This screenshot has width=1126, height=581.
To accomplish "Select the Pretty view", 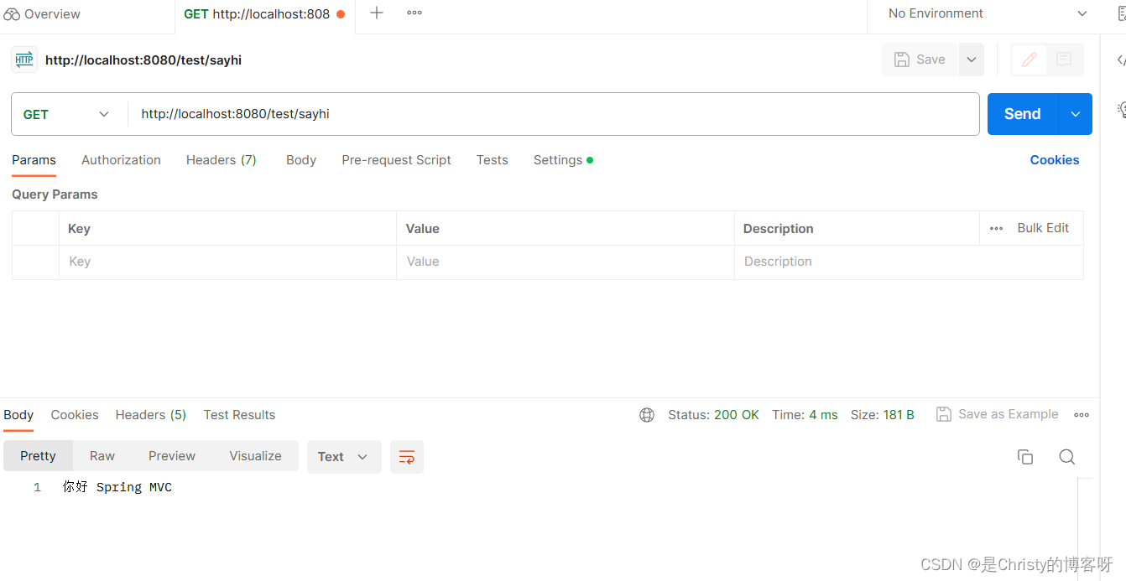I will click(x=38, y=456).
